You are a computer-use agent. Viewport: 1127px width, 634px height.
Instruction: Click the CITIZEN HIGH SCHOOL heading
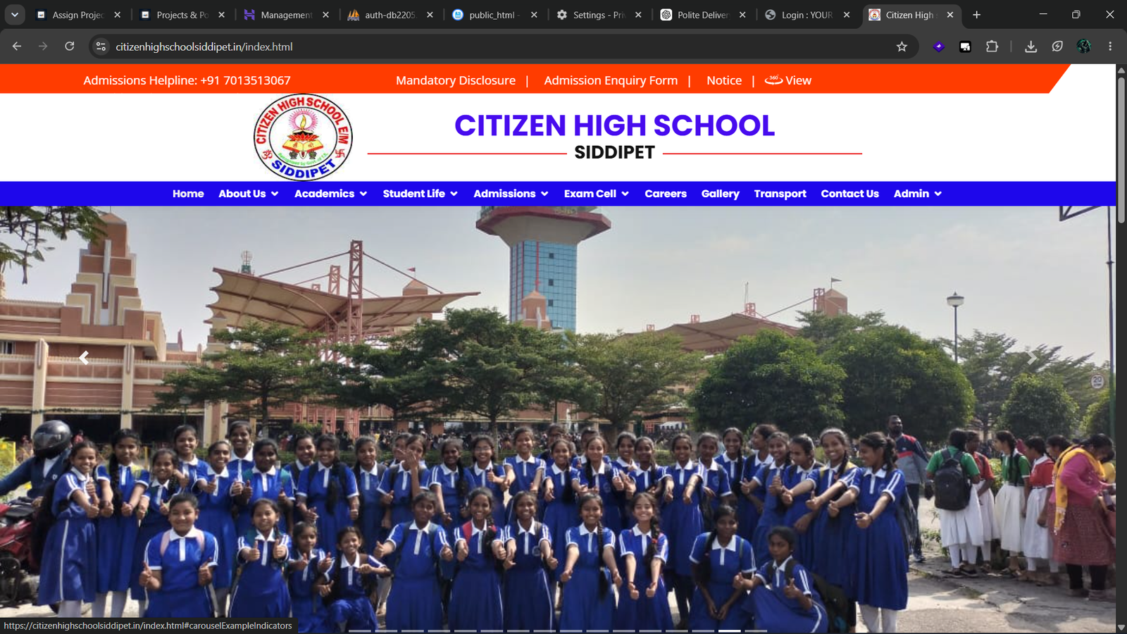click(x=614, y=125)
